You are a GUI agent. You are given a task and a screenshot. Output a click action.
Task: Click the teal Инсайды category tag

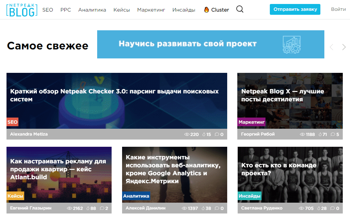click(249, 196)
